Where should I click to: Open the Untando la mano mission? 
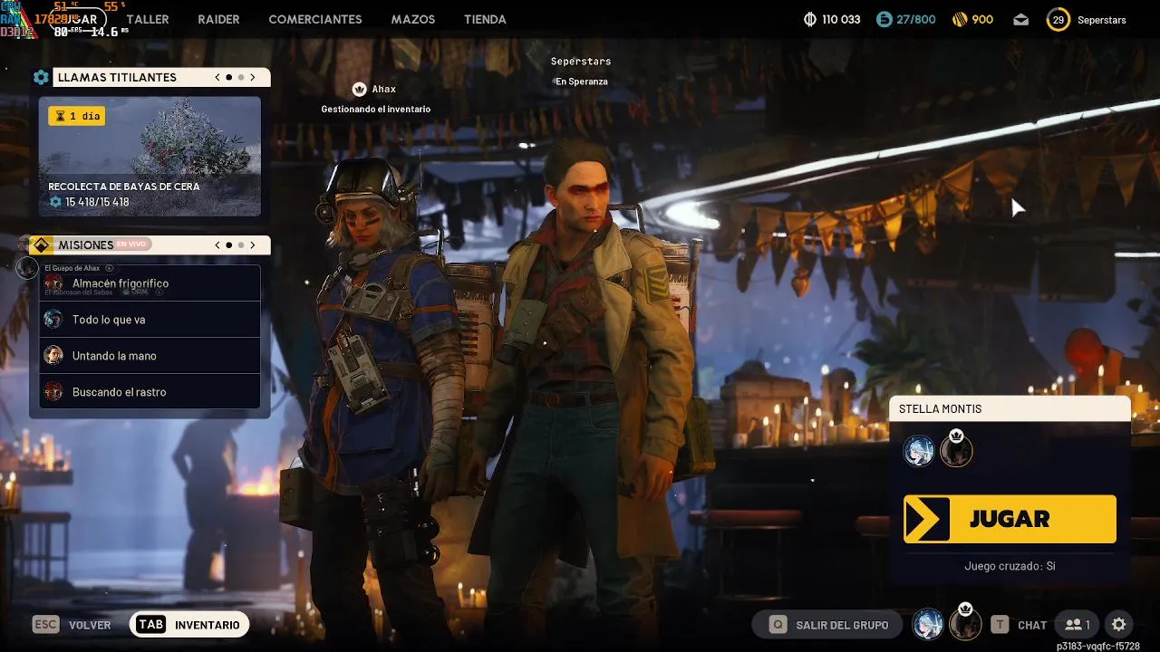click(150, 356)
